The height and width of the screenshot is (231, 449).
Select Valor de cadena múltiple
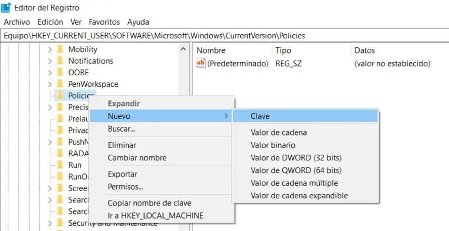tap(305, 183)
